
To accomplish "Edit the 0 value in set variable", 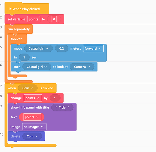I will [54, 19].
